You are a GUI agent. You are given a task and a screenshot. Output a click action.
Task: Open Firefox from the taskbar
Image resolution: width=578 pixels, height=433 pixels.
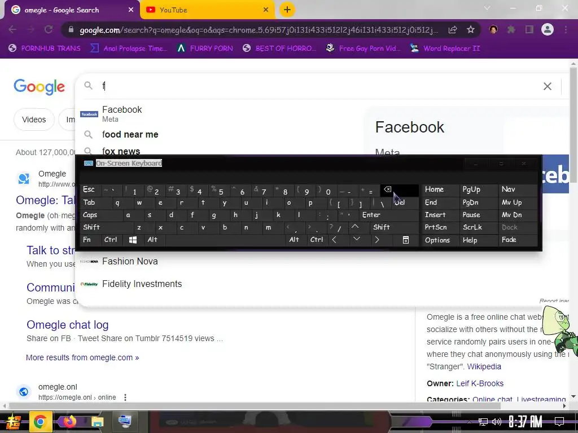click(69, 421)
